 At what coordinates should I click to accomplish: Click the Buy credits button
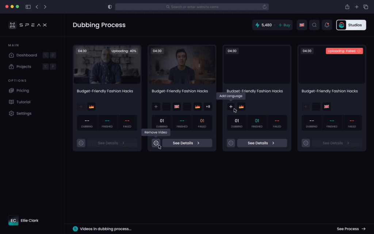pyautogui.click(x=284, y=25)
